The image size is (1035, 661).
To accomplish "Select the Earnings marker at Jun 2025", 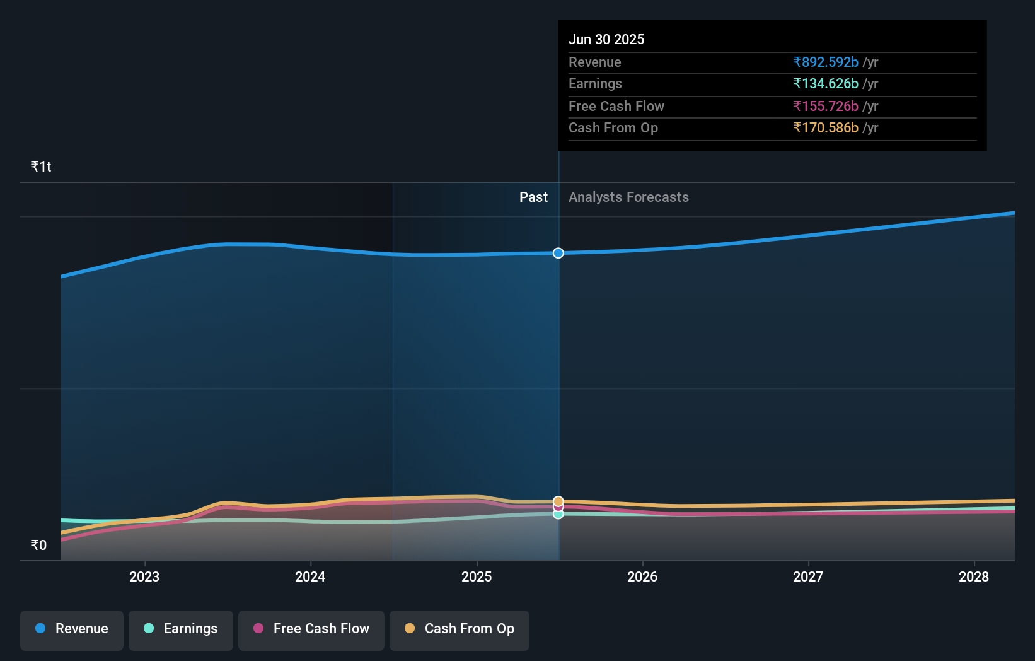I will 558,514.
